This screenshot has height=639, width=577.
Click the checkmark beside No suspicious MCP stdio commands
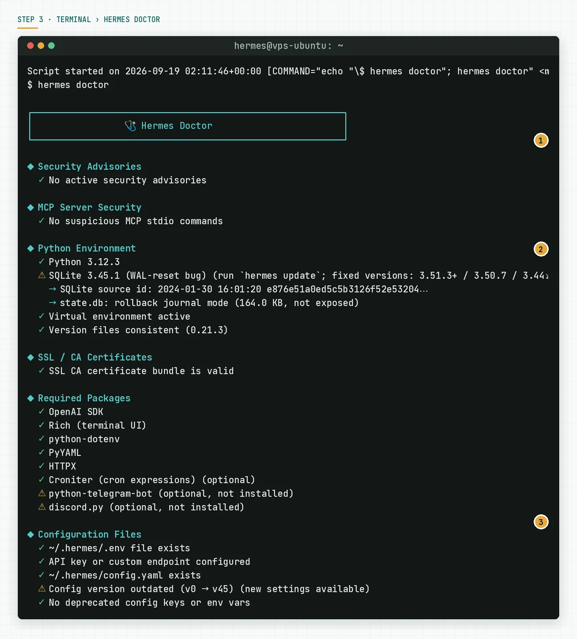tap(42, 221)
